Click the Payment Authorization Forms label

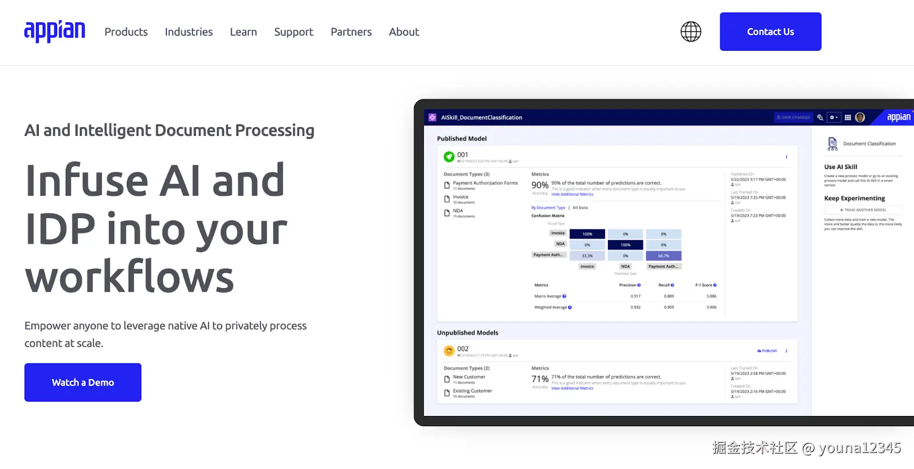tap(485, 183)
